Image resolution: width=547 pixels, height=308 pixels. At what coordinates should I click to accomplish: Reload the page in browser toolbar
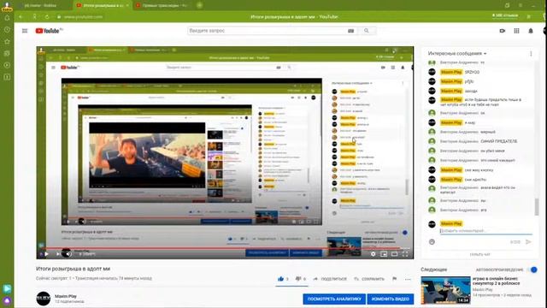[x=47, y=16]
